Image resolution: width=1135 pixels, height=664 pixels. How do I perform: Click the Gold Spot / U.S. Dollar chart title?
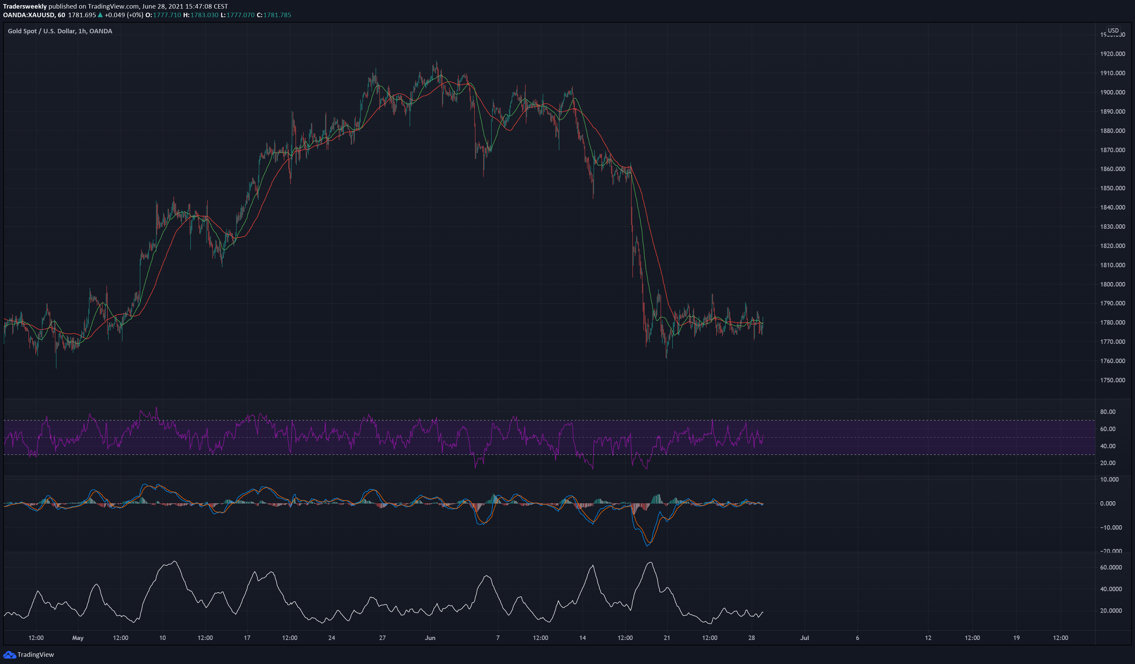click(60, 31)
